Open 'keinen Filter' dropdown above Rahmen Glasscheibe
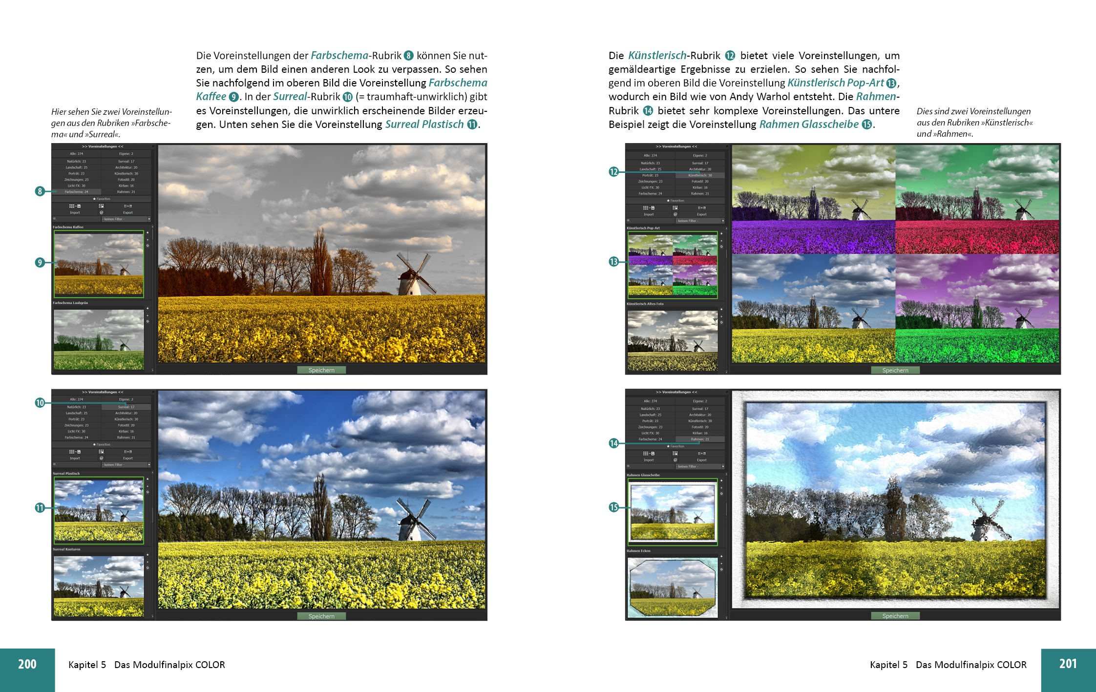Viewport: 1096px width, 692px height. (x=699, y=466)
